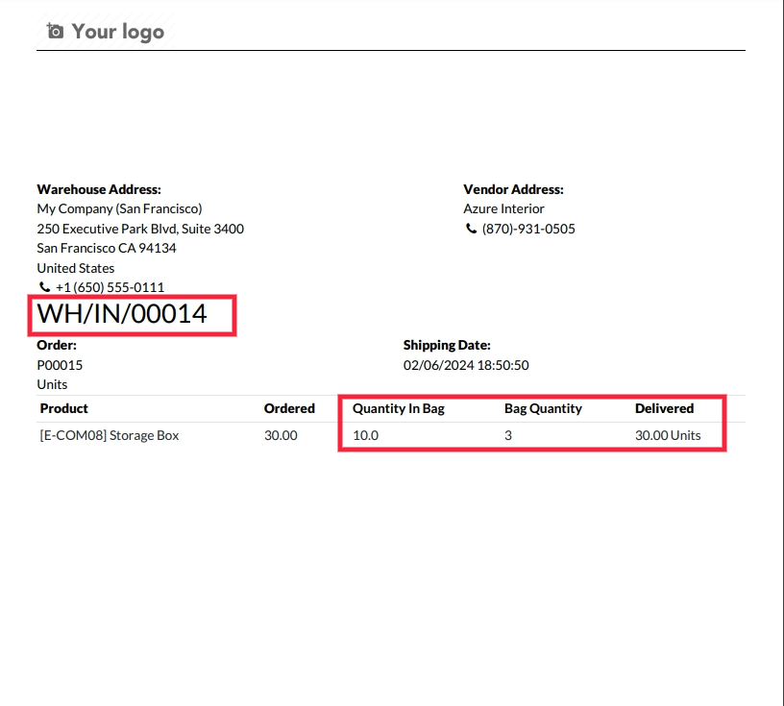Click 'My Company (San Francisco)' text
Image resolution: width=784 pixels, height=706 pixels.
tap(119, 209)
